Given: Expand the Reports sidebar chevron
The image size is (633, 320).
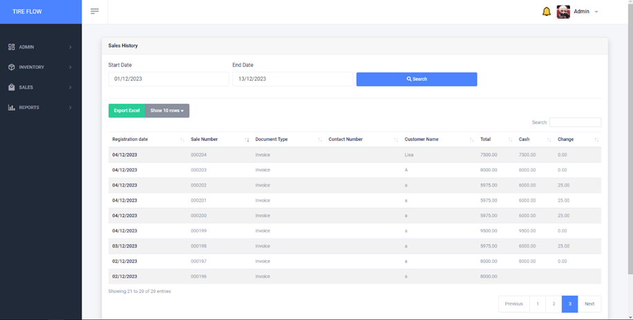Looking at the screenshot, I should [x=70, y=107].
